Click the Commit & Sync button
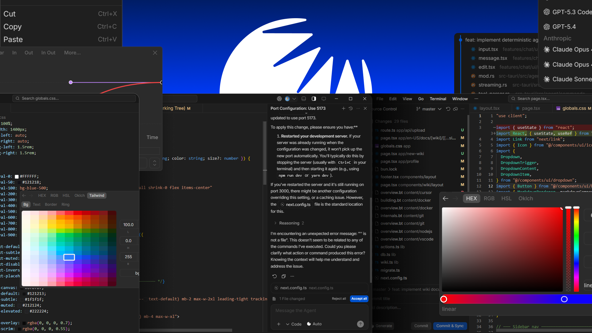Screen dimensions: 592x333 tap(450, 326)
